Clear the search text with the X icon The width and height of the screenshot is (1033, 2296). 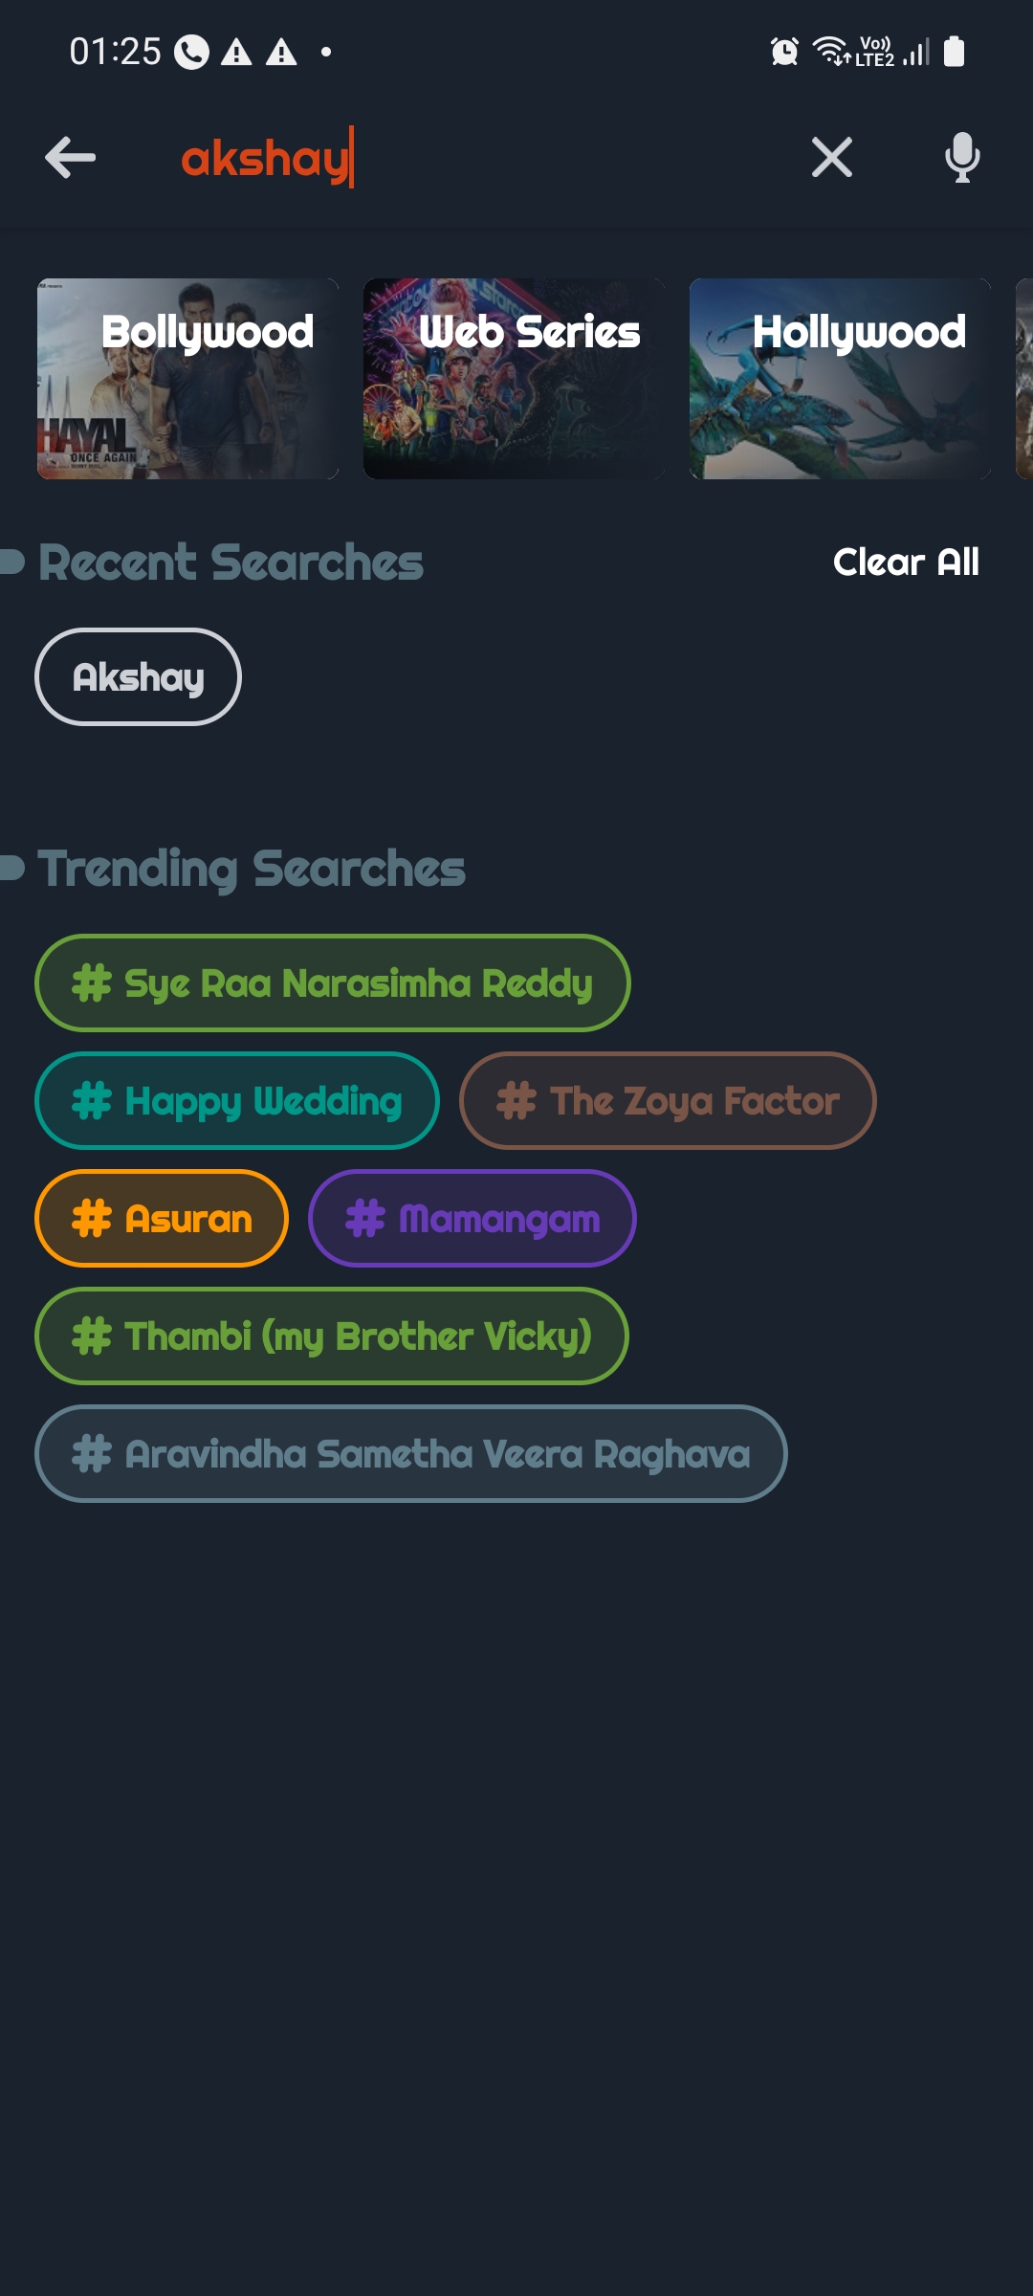click(831, 158)
